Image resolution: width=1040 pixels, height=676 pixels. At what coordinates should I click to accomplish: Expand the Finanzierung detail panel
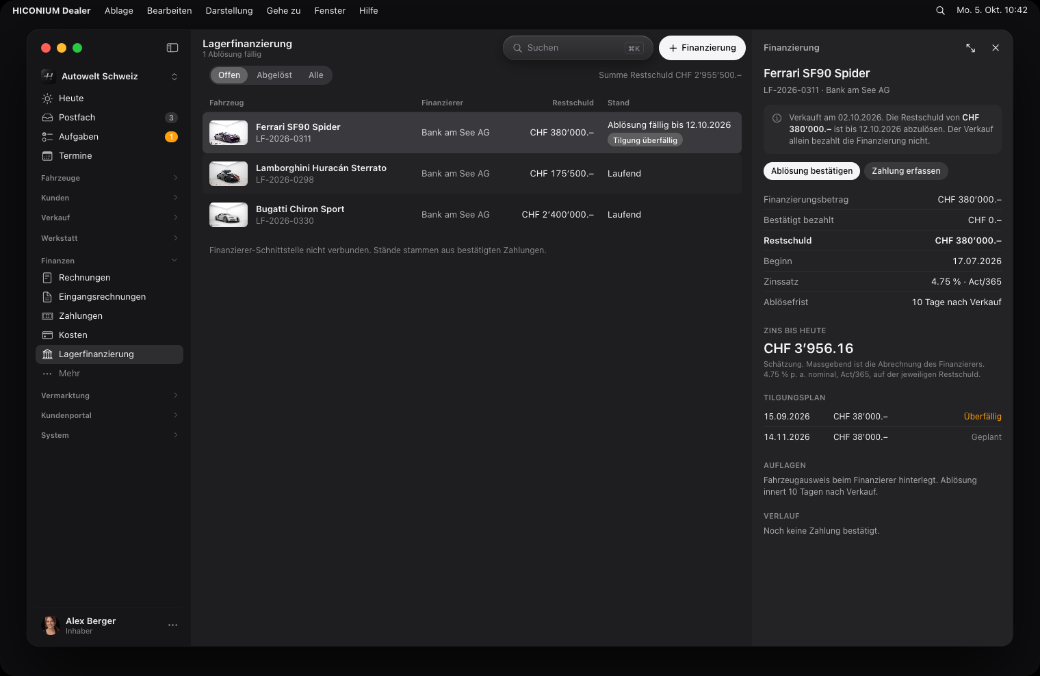tap(971, 48)
